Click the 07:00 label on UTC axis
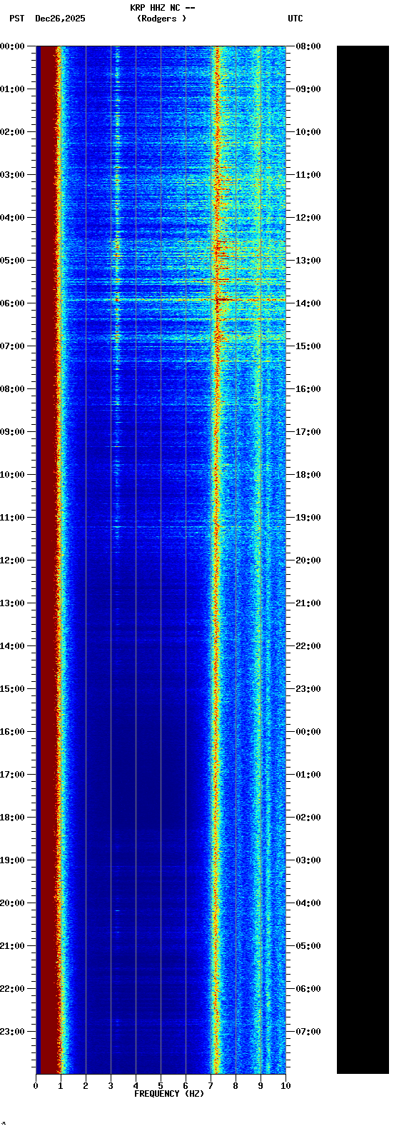 click(x=308, y=1032)
